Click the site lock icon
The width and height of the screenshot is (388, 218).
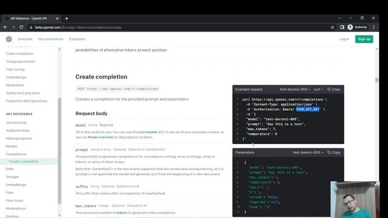tap(31, 27)
